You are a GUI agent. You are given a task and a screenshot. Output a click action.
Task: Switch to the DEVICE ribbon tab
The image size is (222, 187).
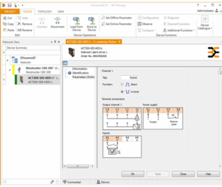coord(27,11)
